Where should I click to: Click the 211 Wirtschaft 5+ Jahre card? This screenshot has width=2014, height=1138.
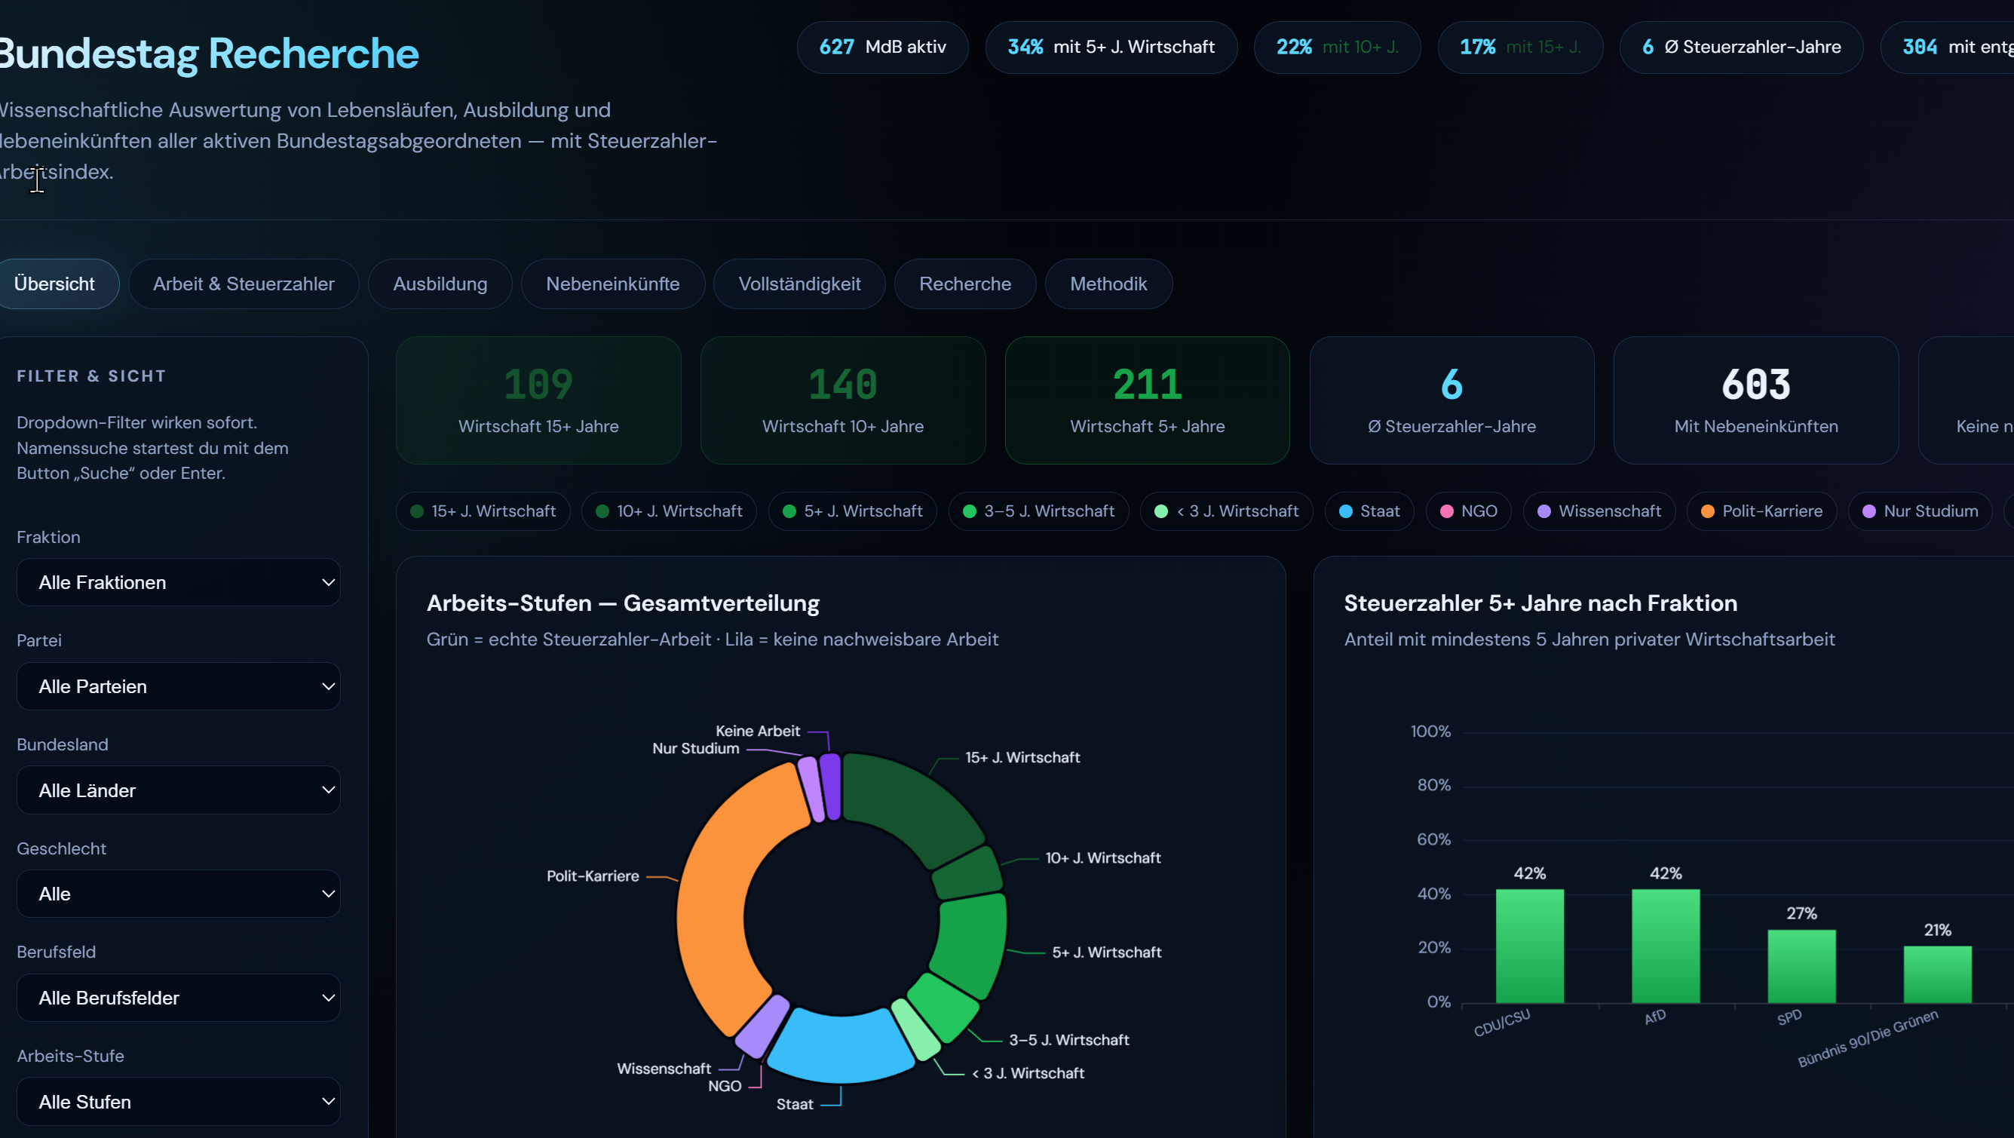coord(1147,400)
